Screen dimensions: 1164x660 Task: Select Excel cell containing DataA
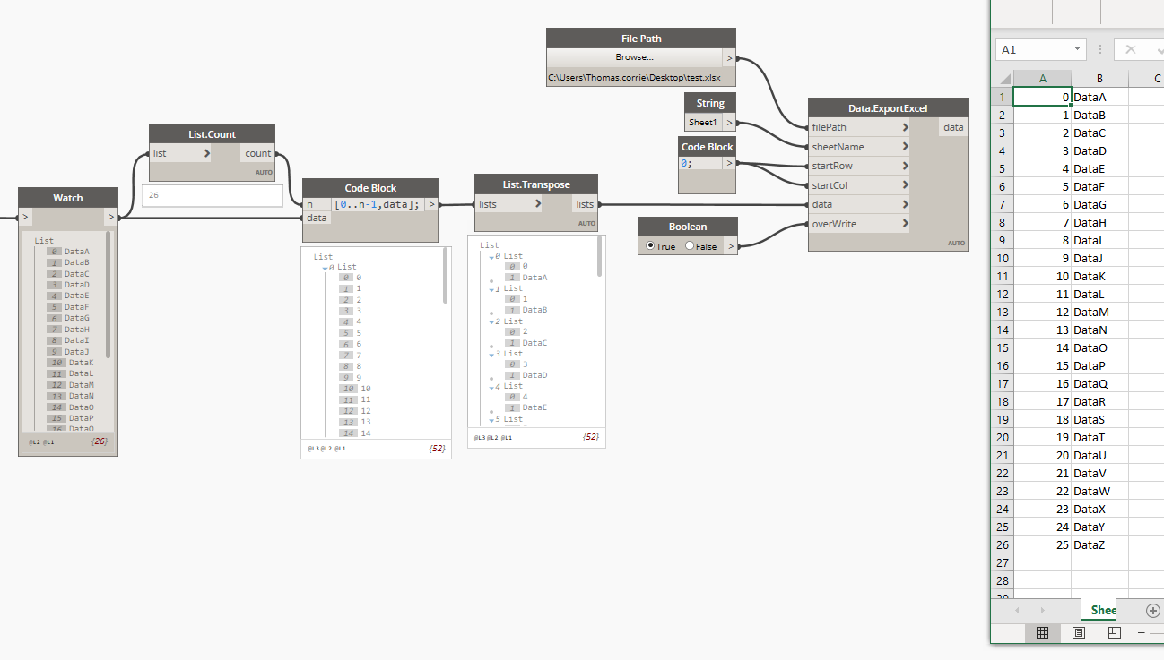[x=1099, y=97]
